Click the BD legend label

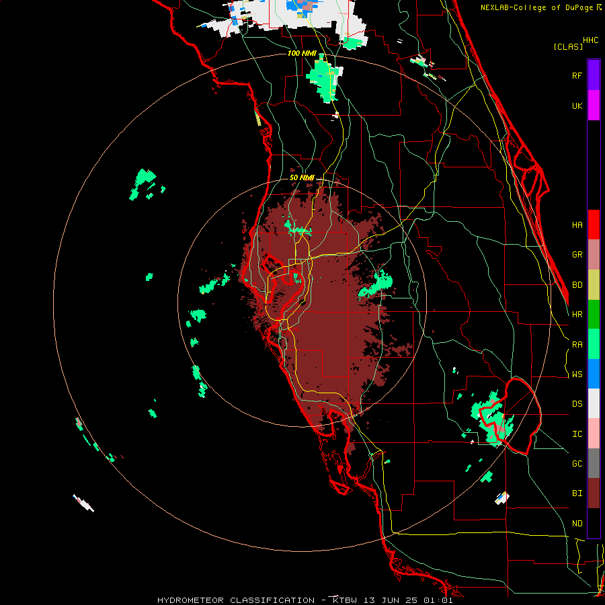[x=577, y=285]
